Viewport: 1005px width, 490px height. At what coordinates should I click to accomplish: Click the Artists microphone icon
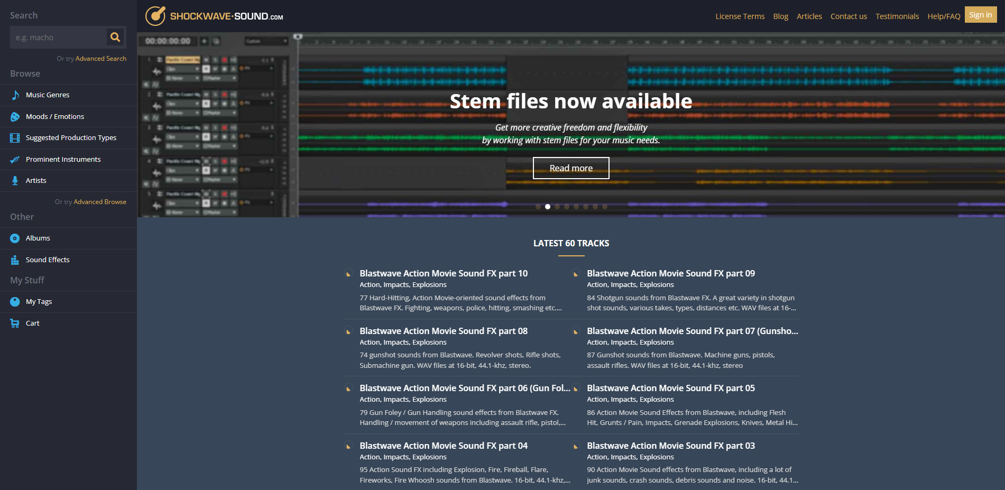point(15,181)
